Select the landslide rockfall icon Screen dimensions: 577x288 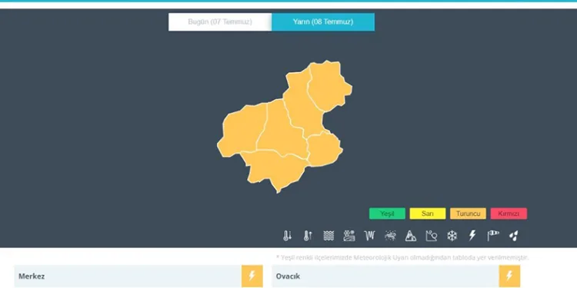[x=432, y=236]
